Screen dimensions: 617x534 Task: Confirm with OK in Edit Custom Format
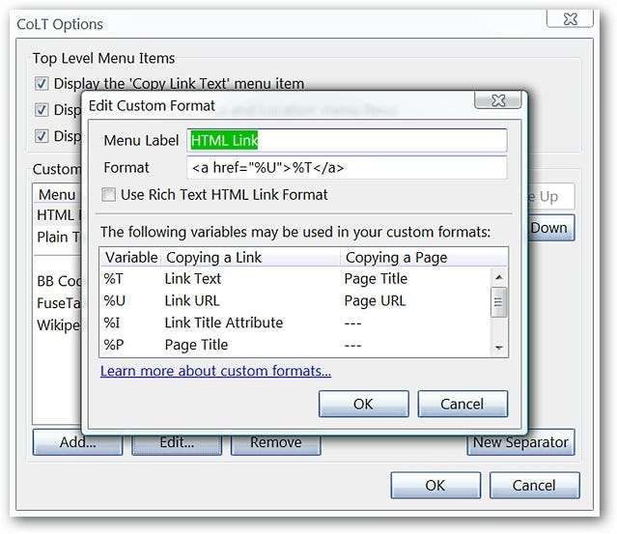(363, 404)
